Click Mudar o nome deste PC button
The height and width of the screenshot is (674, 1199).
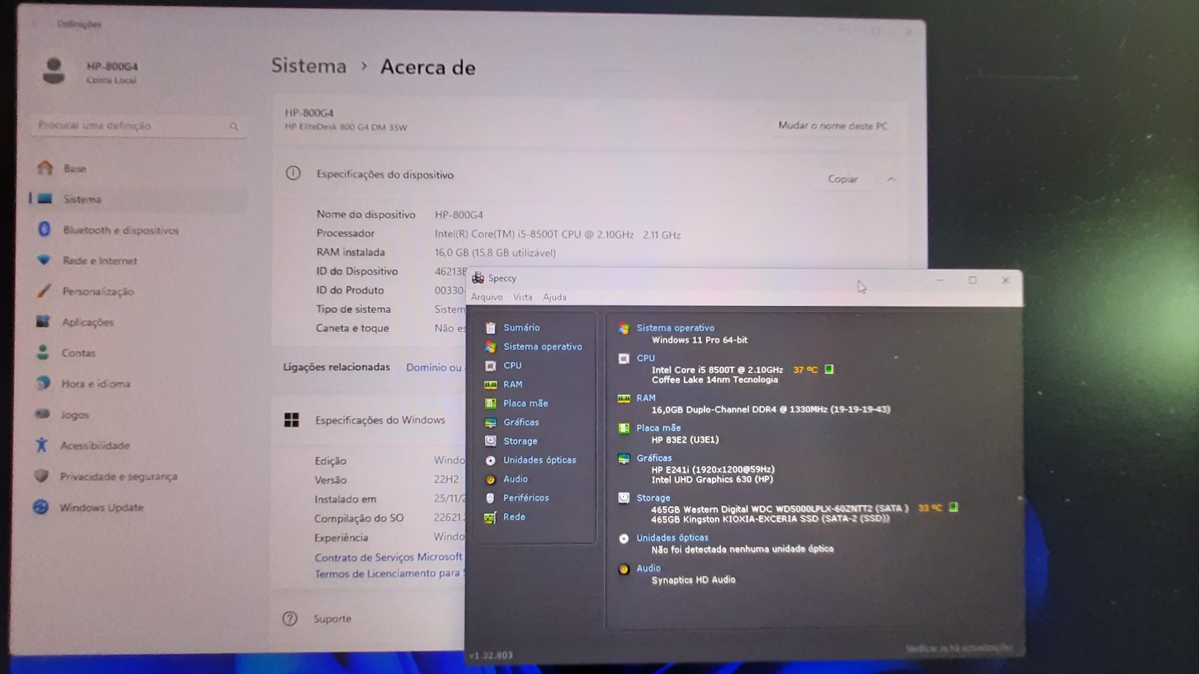[x=833, y=126]
